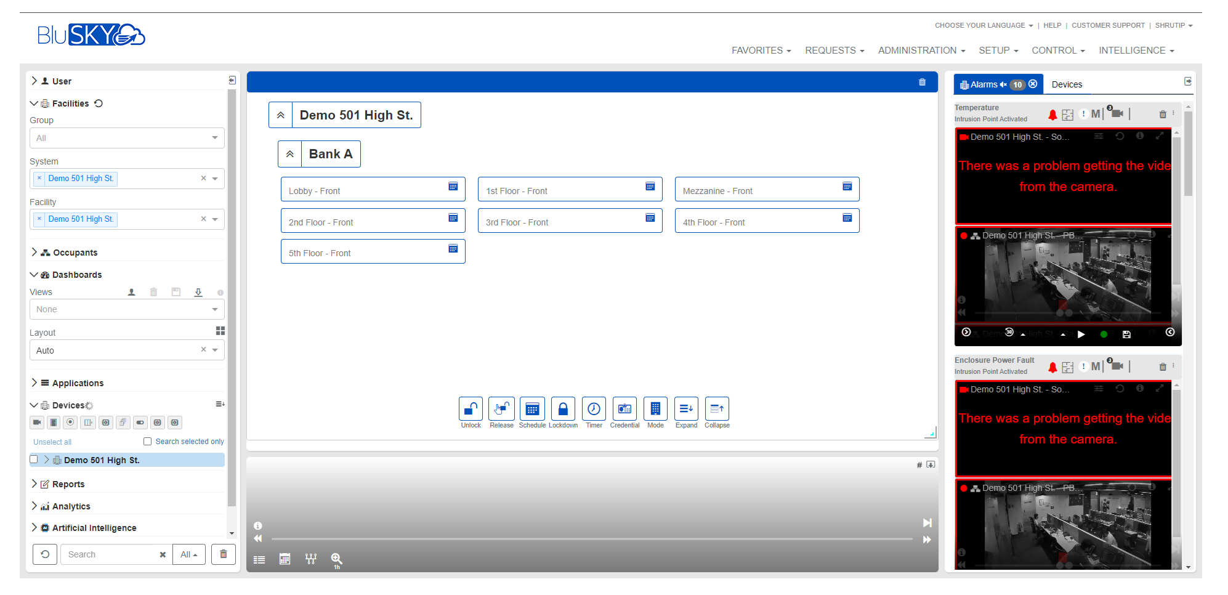
Task: Click trash icon in blue header bar
Action: [922, 82]
